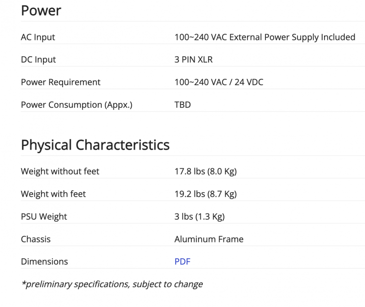Image resolution: width=365 pixels, height=307 pixels.
Task: Click the TBD power consumption value
Action: coord(182,105)
